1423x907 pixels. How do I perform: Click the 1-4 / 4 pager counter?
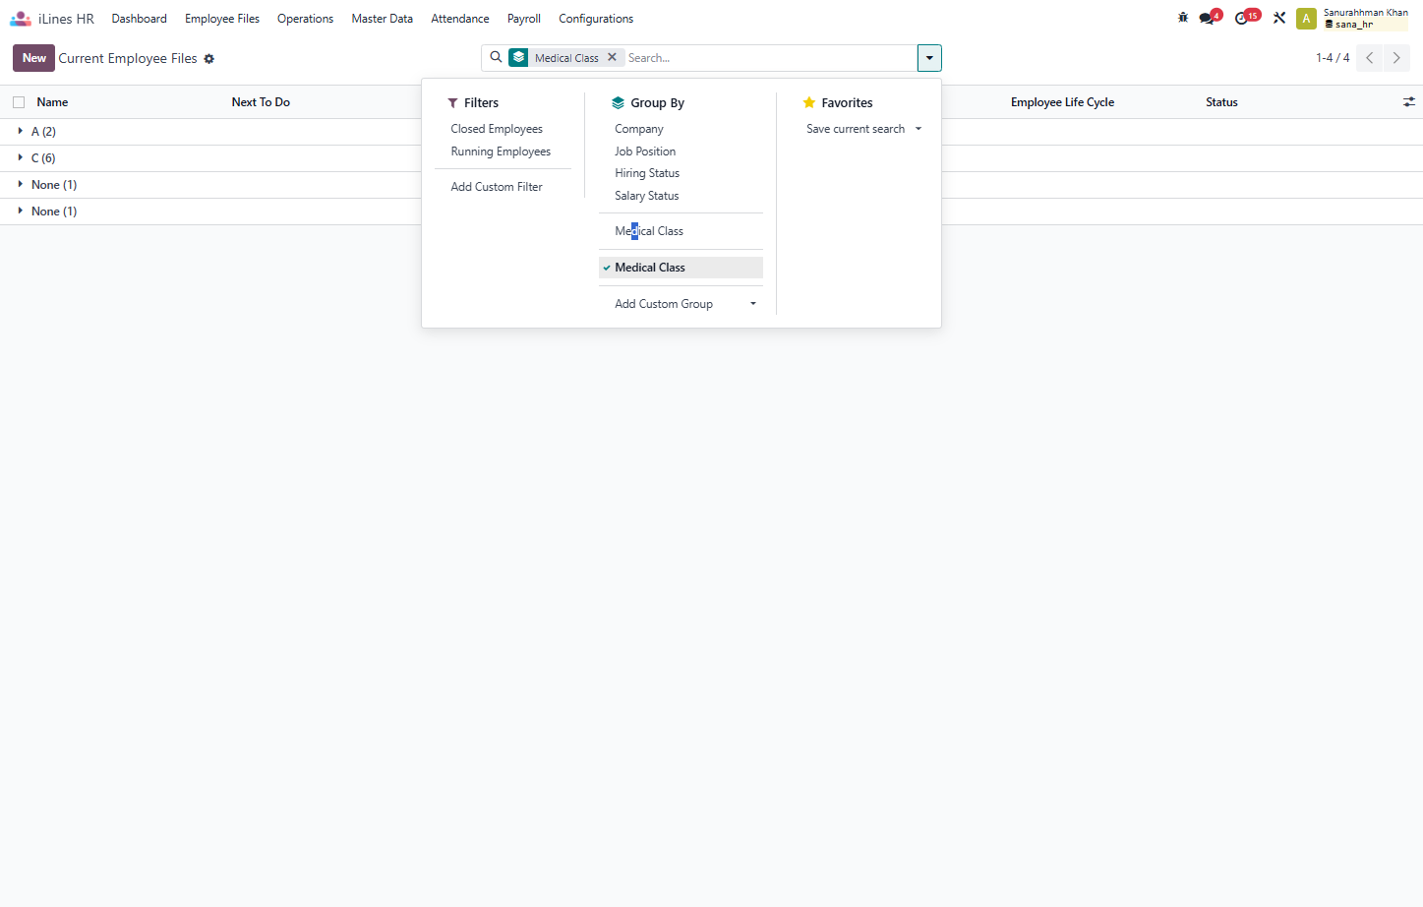(1333, 58)
